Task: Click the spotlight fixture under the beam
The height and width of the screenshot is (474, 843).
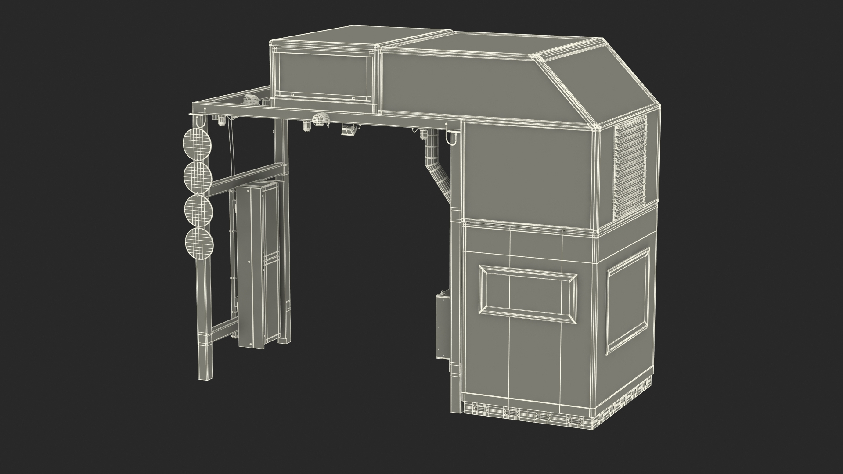Action: pos(349,129)
